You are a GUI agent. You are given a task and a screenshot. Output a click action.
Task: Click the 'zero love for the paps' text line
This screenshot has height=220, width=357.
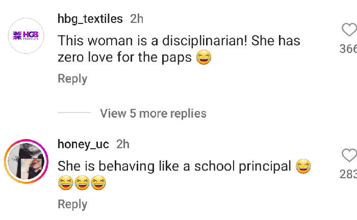pos(125,59)
